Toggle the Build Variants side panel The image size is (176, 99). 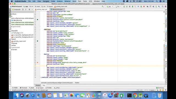click(10, 43)
